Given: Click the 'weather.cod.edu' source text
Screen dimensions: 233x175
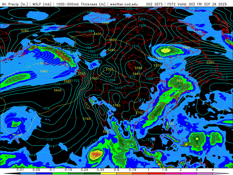Looking at the screenshot, I should pos(124,4).
